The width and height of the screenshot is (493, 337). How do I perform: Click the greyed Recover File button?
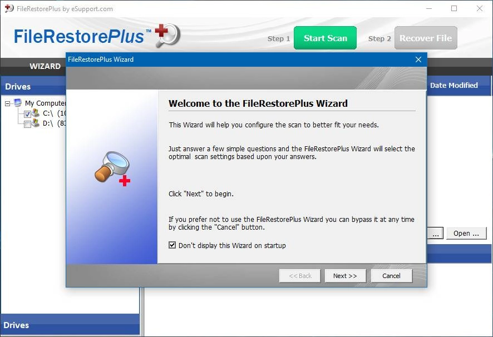click(426, 38)
